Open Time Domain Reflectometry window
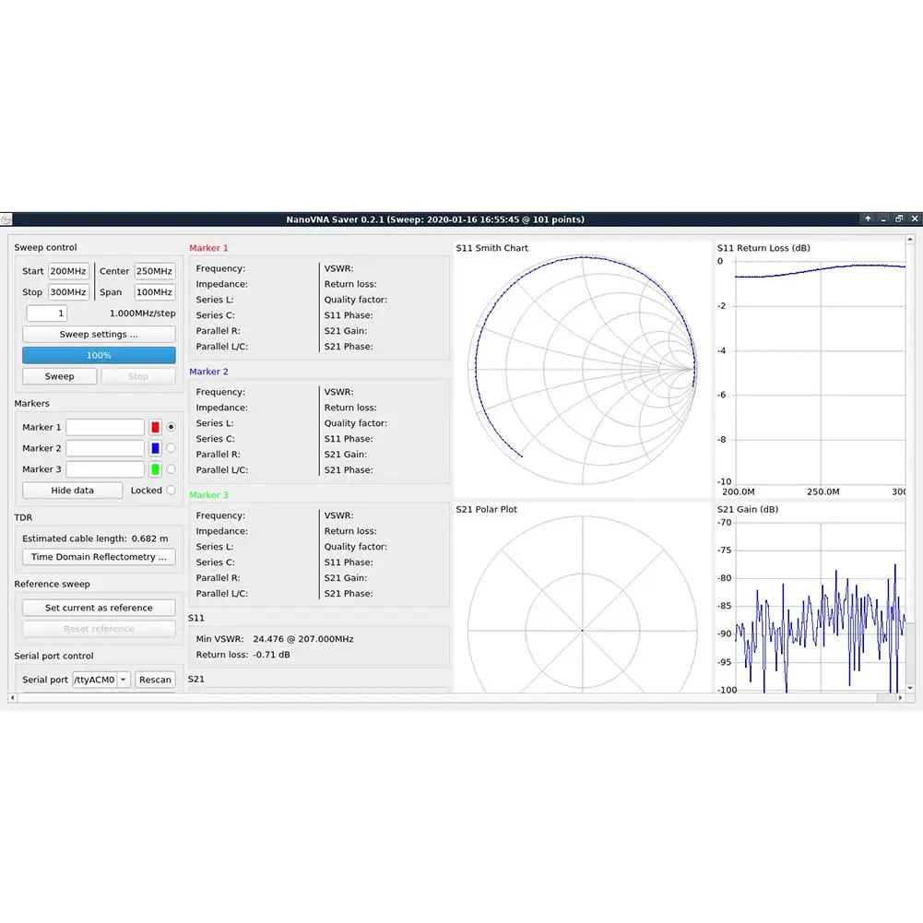The width and height of the screenshot is (923, 923). (x=99, y=557)
